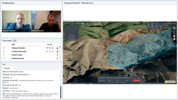This screenshot has height=100, width=178.
Task: Click the chat message from МК
Action: coord(30,96)
